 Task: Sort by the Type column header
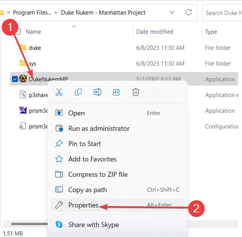tap(211, 32)
